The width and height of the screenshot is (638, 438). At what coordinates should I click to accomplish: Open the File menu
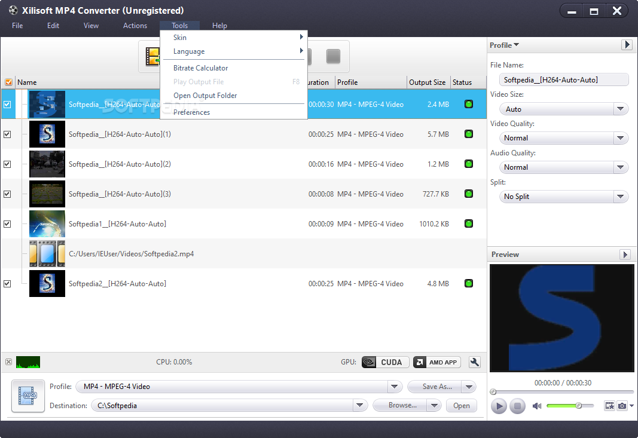17,26
